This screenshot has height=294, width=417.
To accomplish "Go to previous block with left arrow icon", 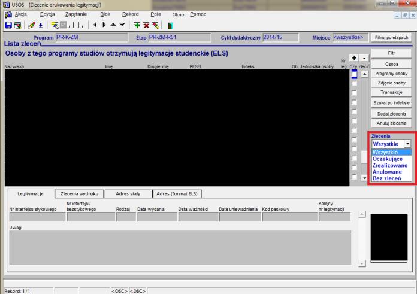I will tap(95, 25).
